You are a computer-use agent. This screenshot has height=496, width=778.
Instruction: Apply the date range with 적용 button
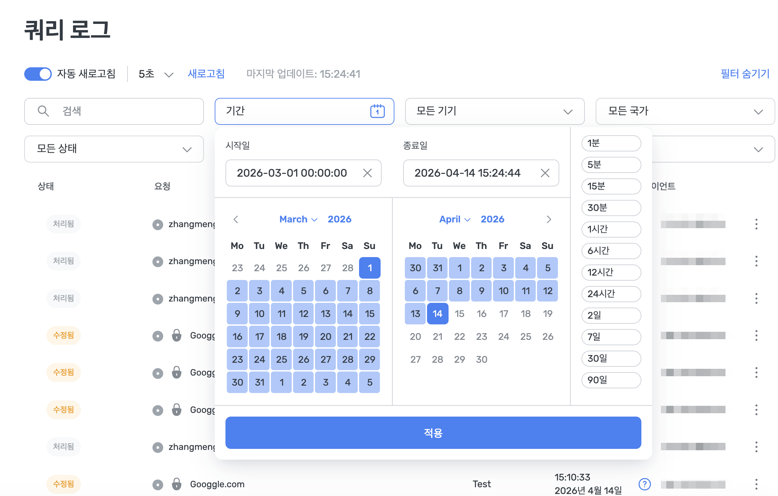click(433, 433)
